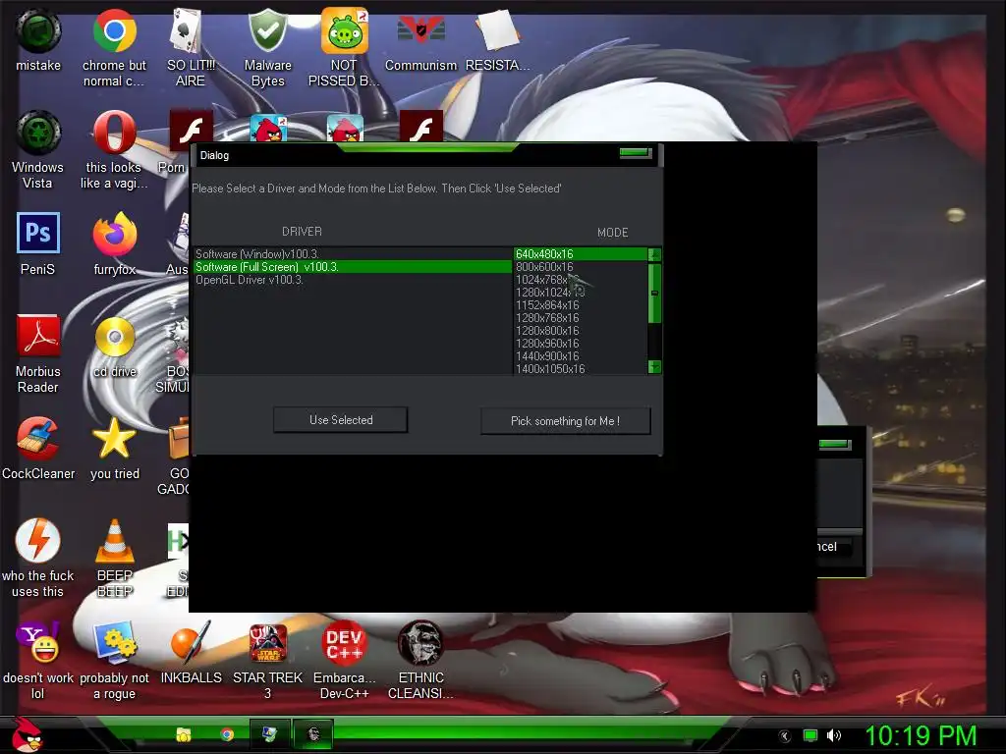Image resolution: width=1006 pixels, height=754 pixels.
Task: Click the mode list scroll-down arrow
Action: [654, 367]
